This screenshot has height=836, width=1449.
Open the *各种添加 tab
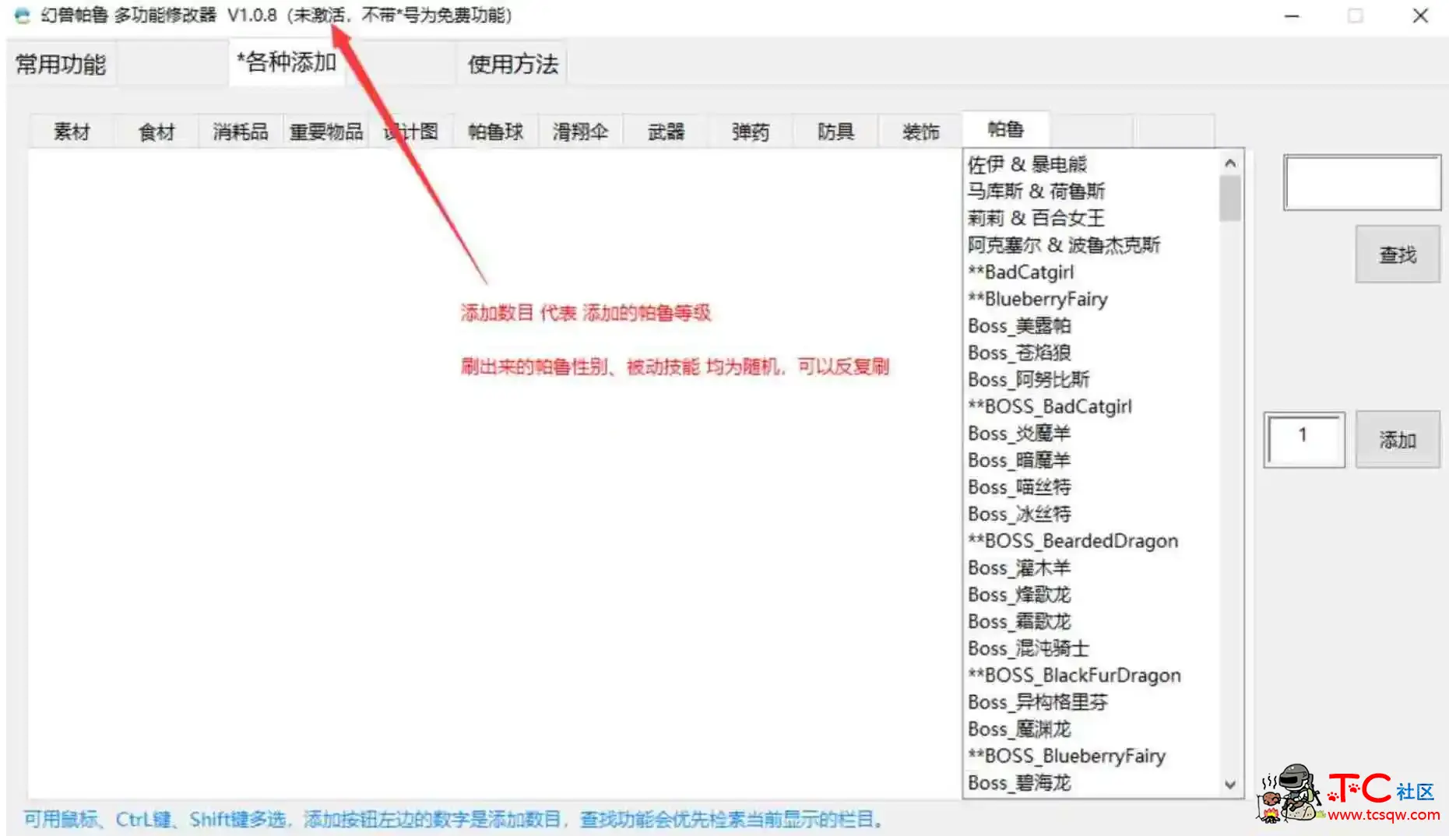coord(287,62)
